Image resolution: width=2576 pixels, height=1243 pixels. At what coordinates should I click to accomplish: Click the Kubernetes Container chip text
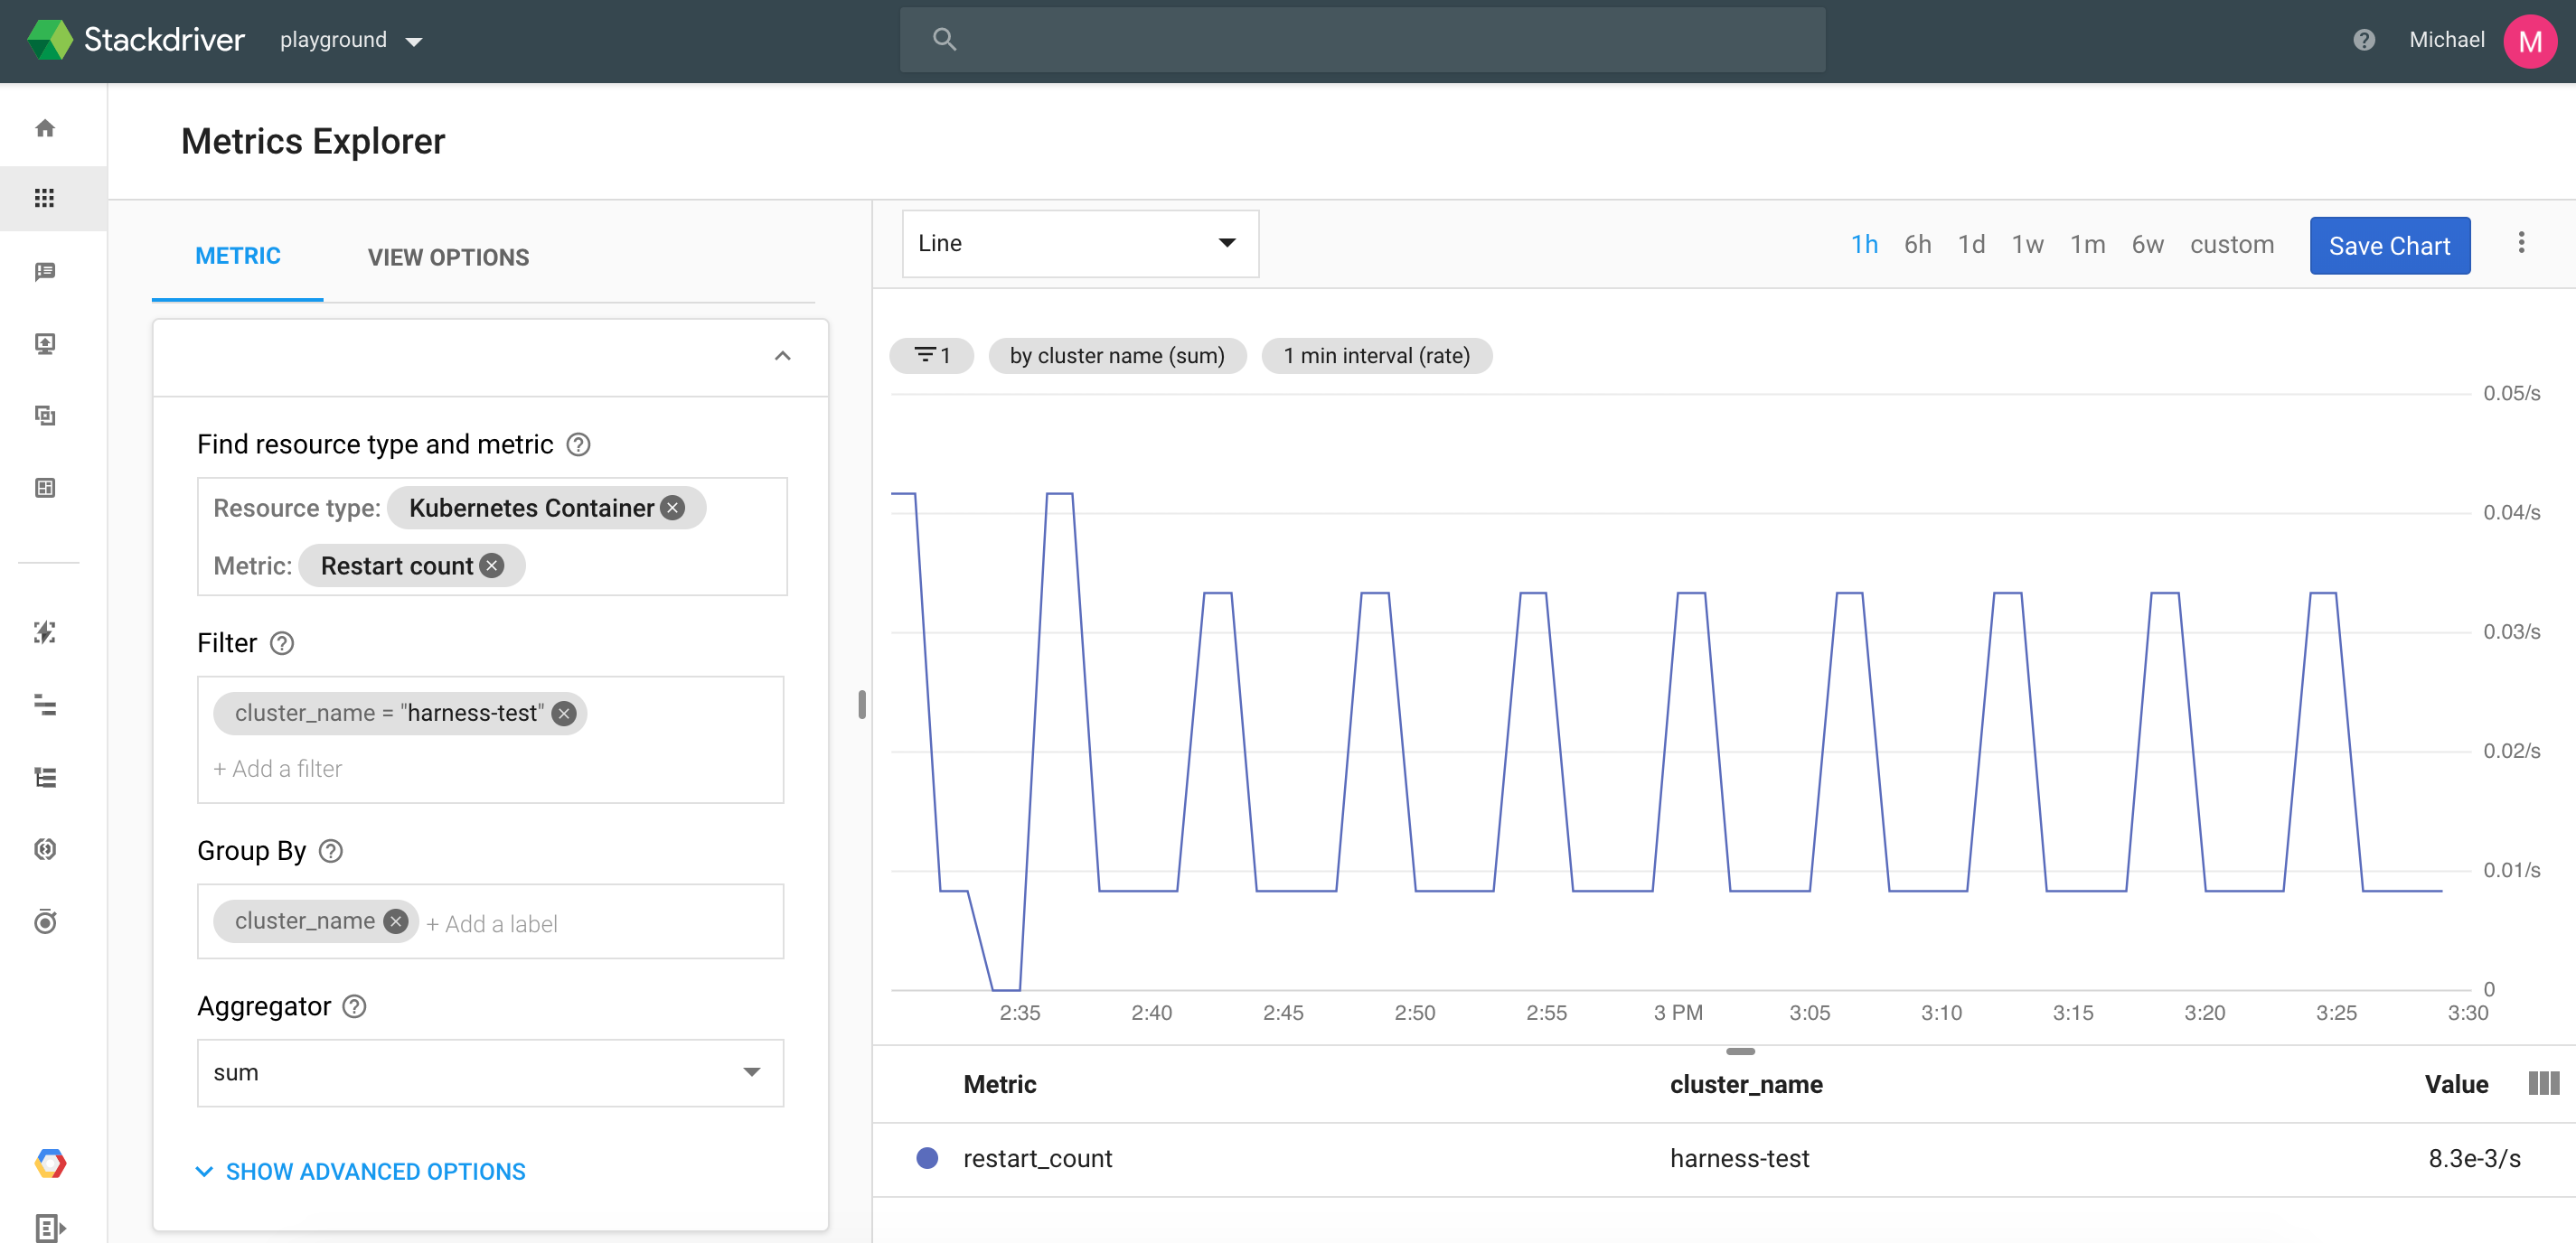(x=531, y=508)
